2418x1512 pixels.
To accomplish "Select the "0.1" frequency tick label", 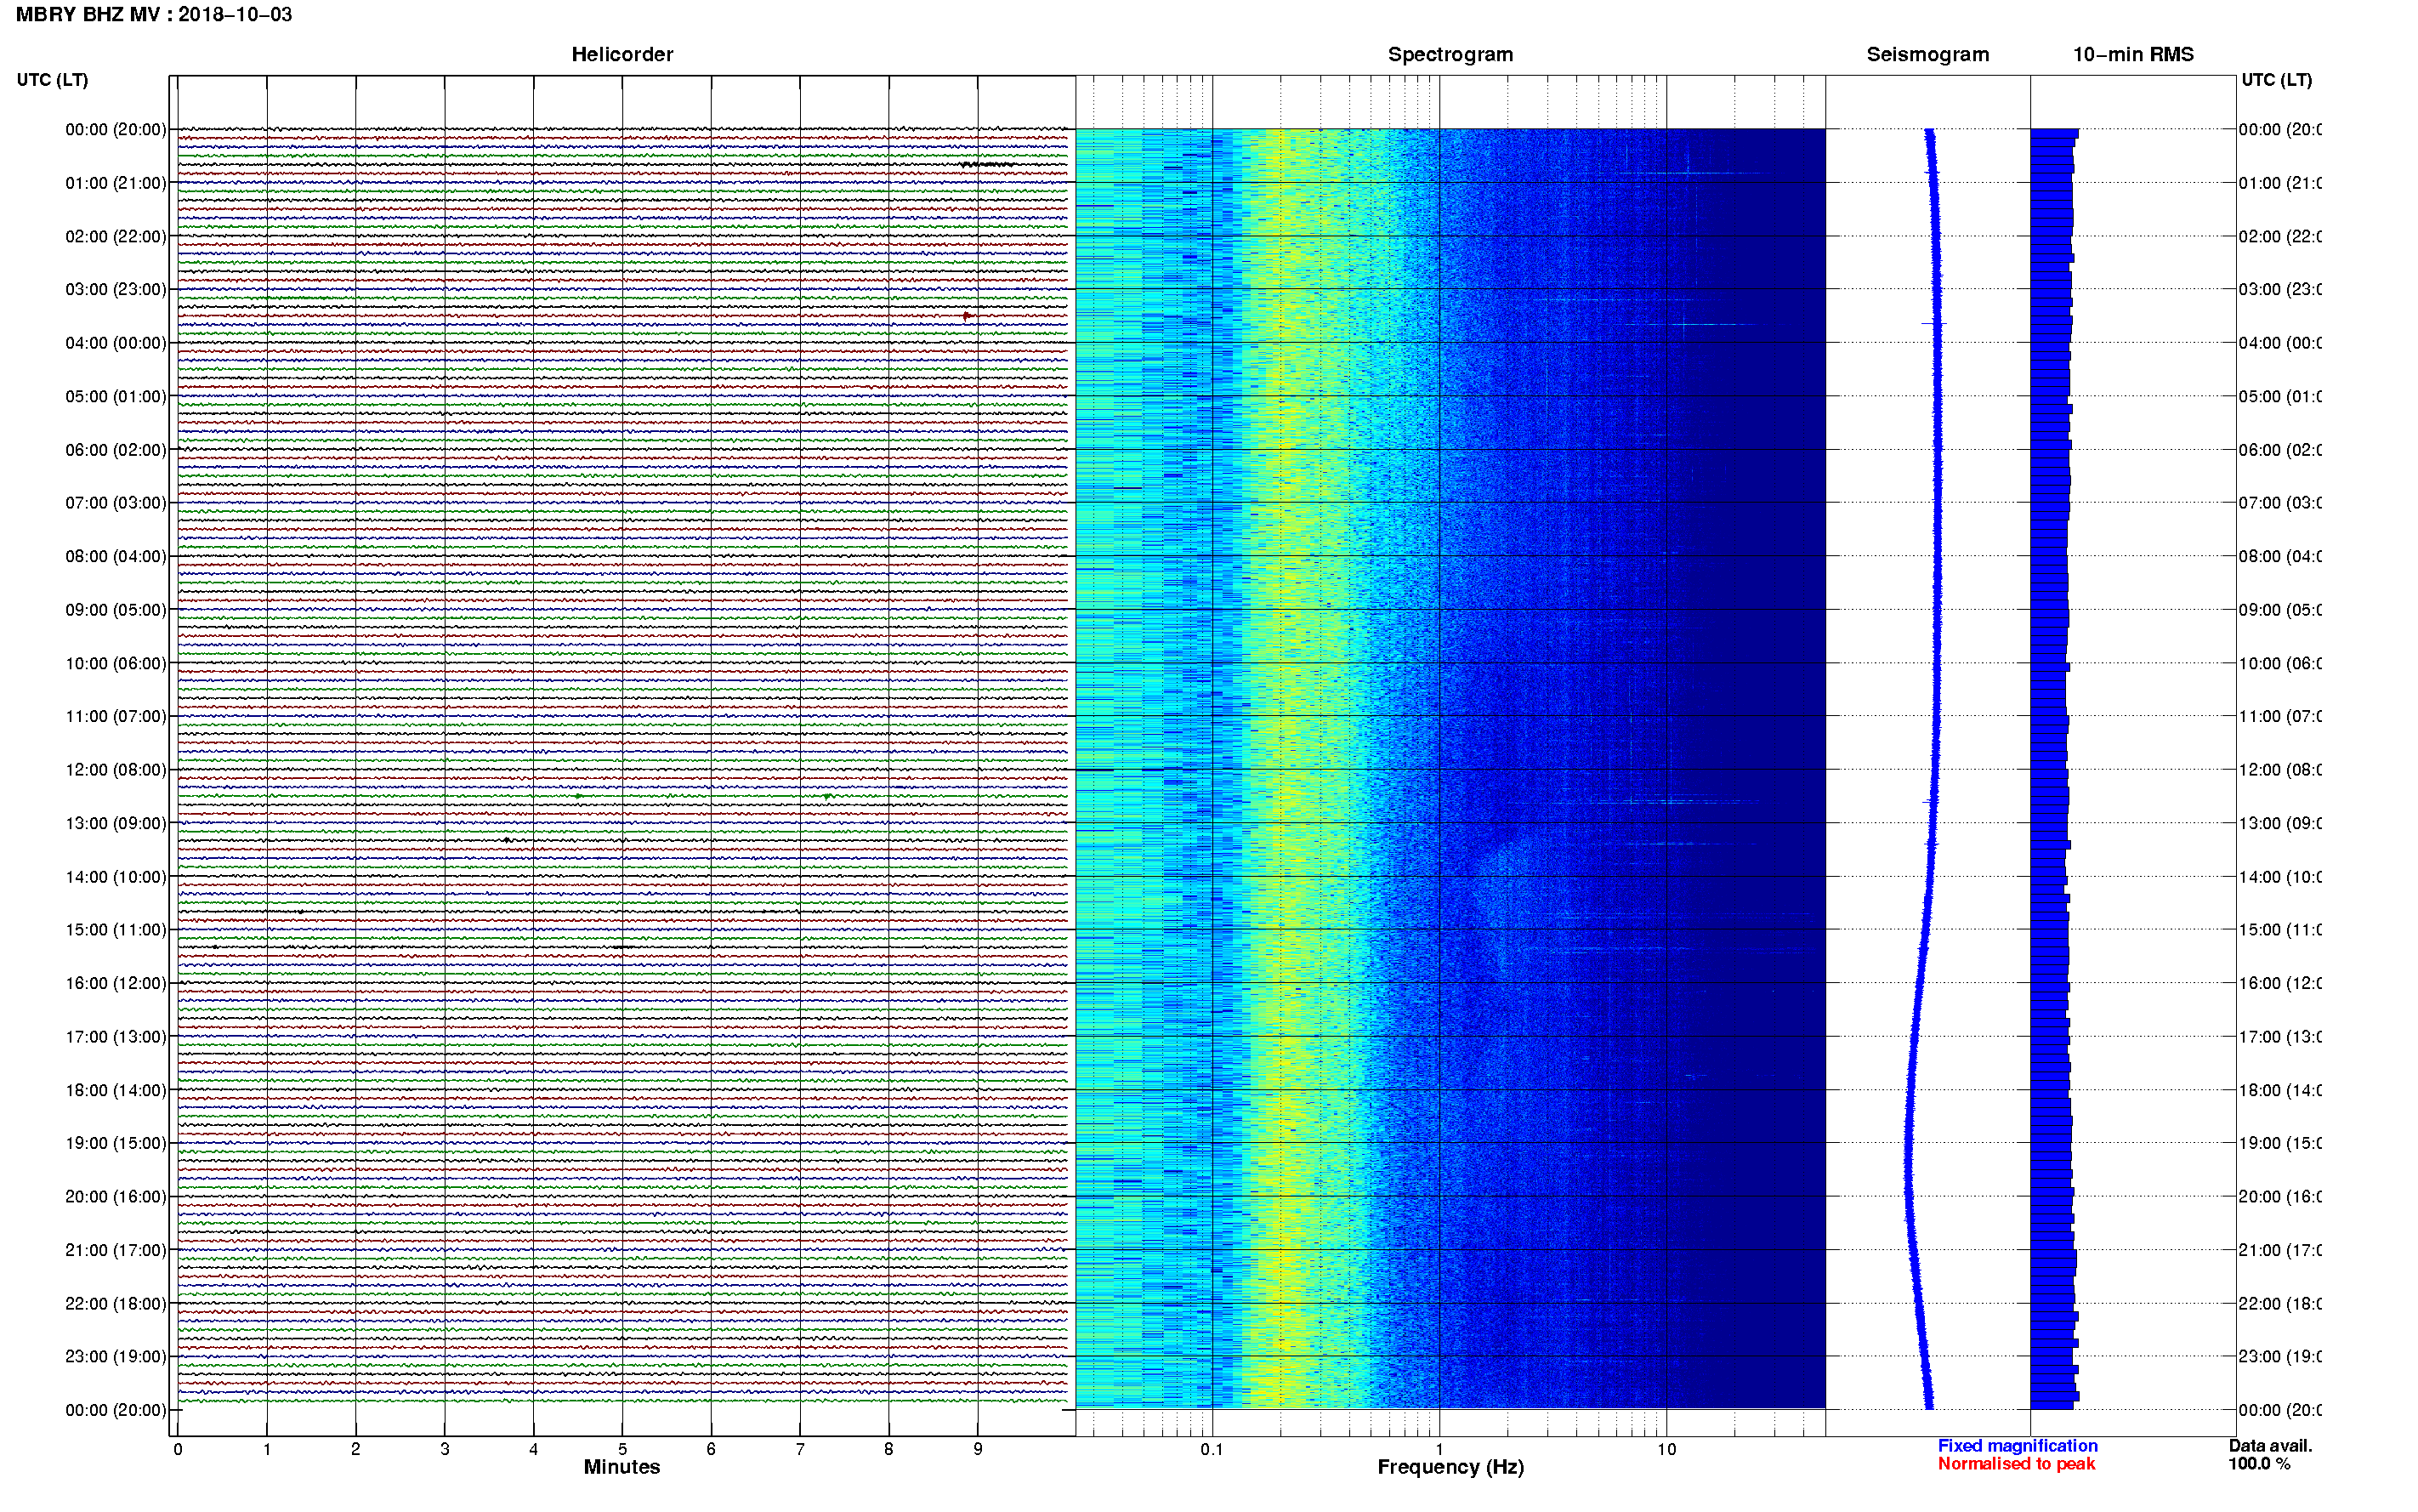I will click(1212, 1449).
